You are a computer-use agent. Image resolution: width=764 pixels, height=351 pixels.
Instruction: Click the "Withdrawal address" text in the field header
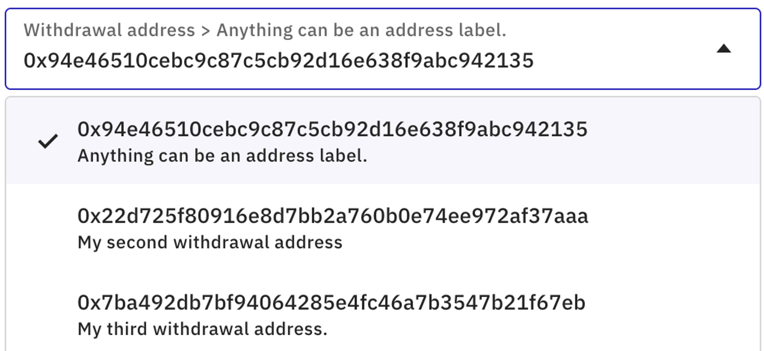click(109, 30)
